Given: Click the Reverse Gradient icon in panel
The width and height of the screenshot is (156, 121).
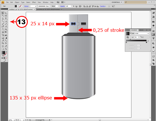Looking at the screenshot, I should coord(128,37).
